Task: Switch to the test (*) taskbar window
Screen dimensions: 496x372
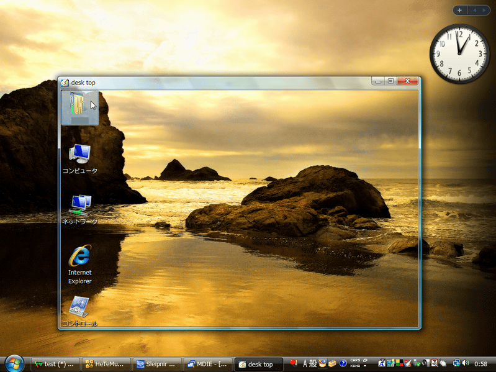Action: click(x=56, y=364)
